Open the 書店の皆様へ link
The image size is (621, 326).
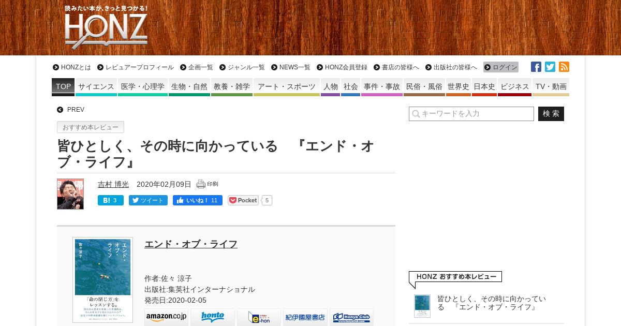[396, 67]
